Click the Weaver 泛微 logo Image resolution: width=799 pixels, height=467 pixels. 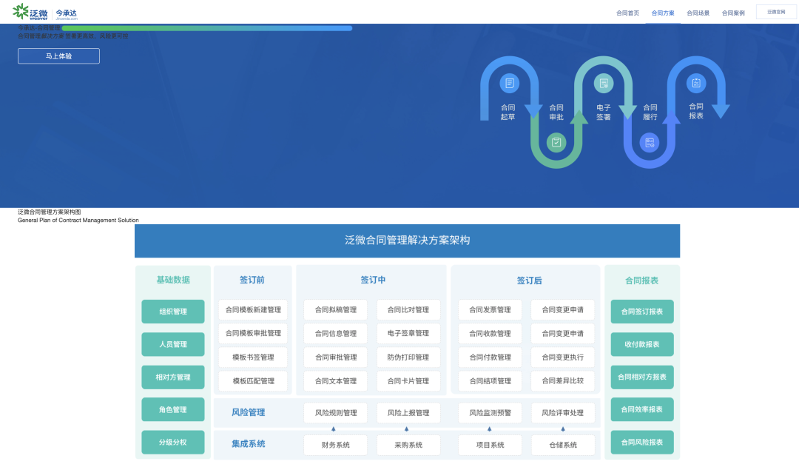tap(30, 12)
